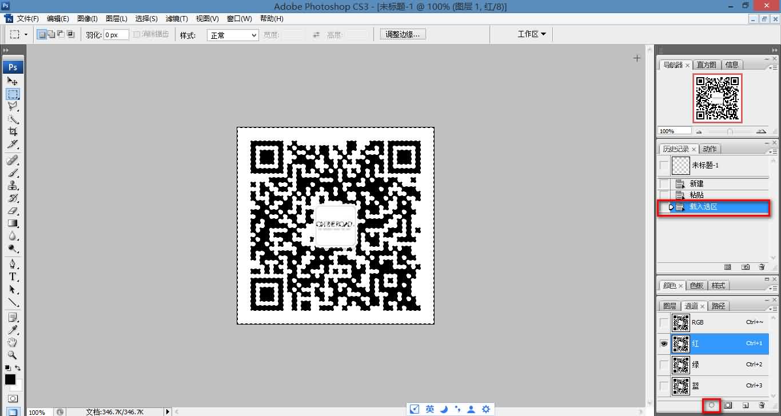
Task: Select the Slice tool
Action: click(13, 145)
